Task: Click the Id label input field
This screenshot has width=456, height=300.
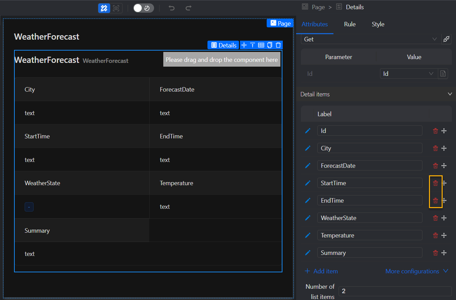Action: click(x=370, y=131)
